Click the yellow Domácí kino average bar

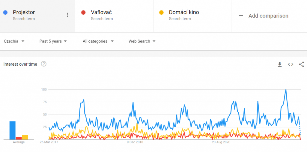pos(25,137)
